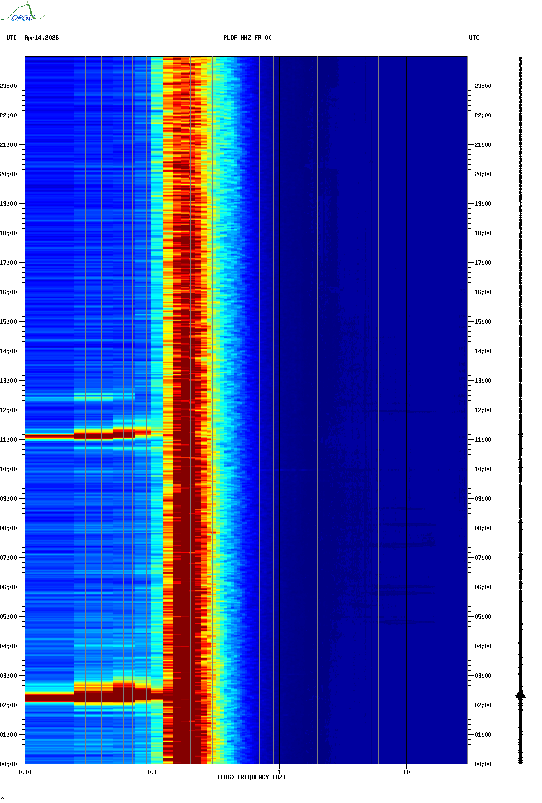The height and width of the screenshot is (803, 542).
Task: Click the 10 Hz frequency axis label
Action: 406,772
